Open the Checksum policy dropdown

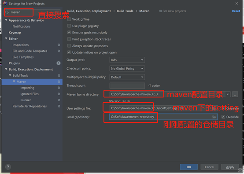coord(127,68)
